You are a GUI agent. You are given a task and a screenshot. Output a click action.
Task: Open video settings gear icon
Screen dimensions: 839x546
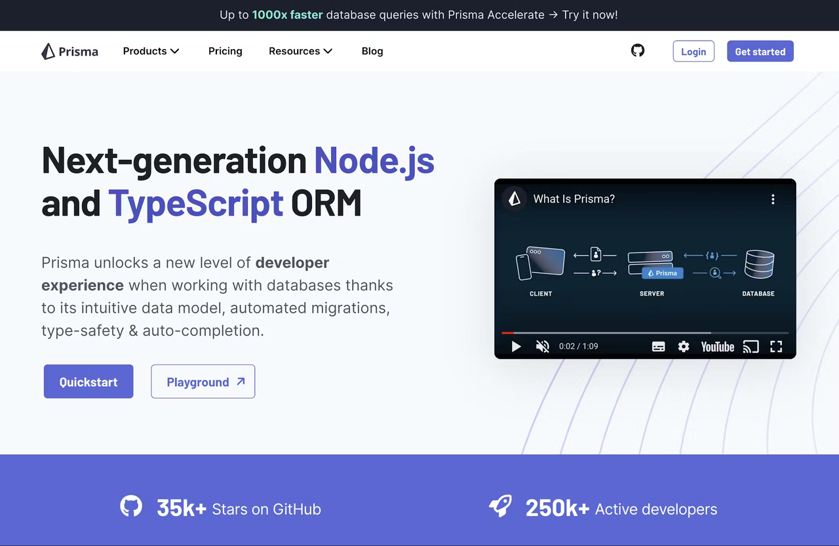tap(684, 346)
